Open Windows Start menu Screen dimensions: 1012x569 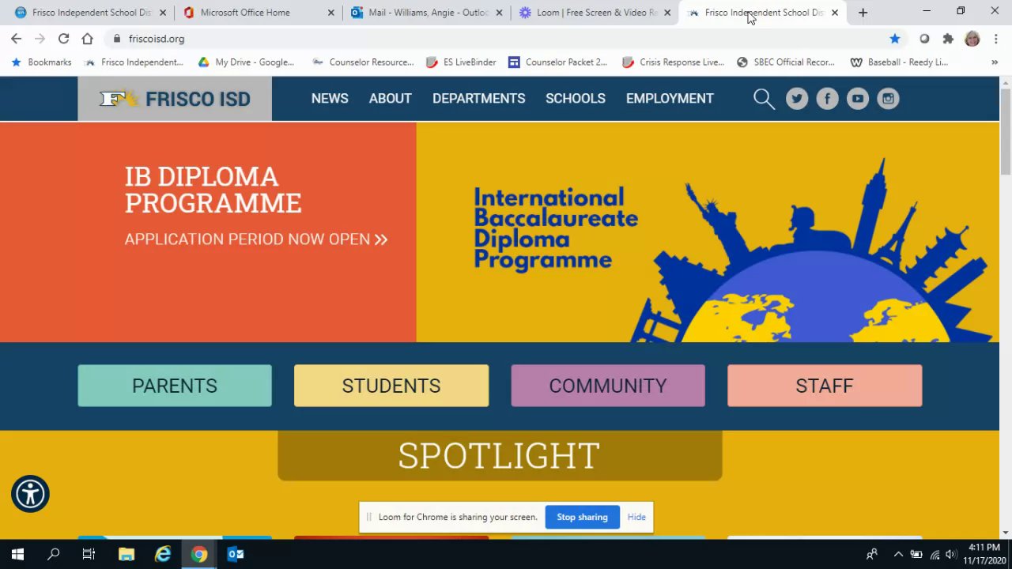17,554
